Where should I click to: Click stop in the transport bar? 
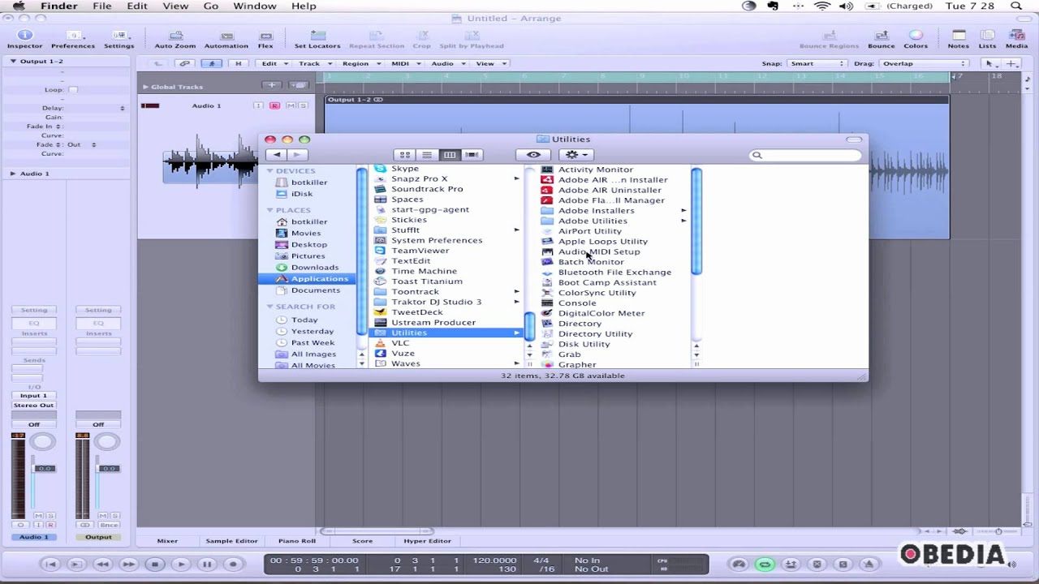click(x=154, y=565)
